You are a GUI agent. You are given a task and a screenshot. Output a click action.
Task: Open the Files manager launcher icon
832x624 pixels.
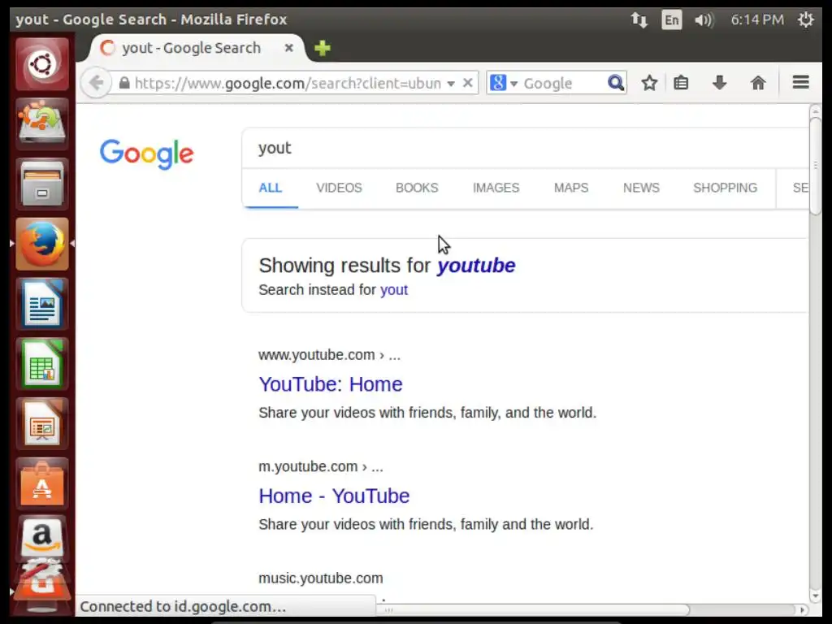click(x=42, y=184)
